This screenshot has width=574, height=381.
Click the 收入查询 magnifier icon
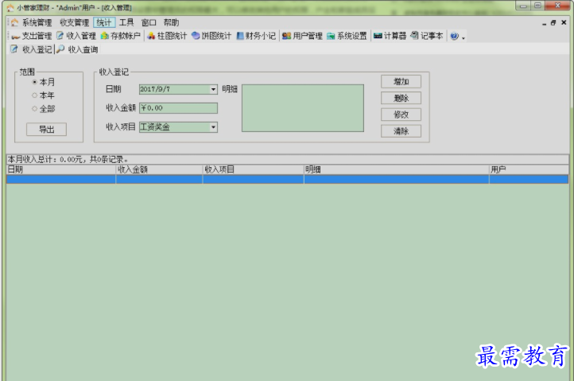(60, 49)
